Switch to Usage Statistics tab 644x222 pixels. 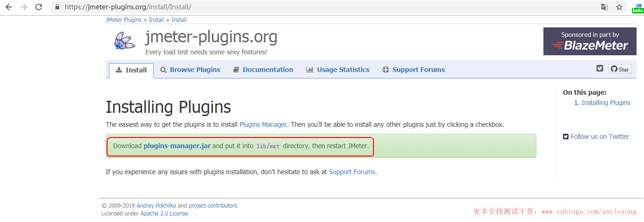(338, 70)
